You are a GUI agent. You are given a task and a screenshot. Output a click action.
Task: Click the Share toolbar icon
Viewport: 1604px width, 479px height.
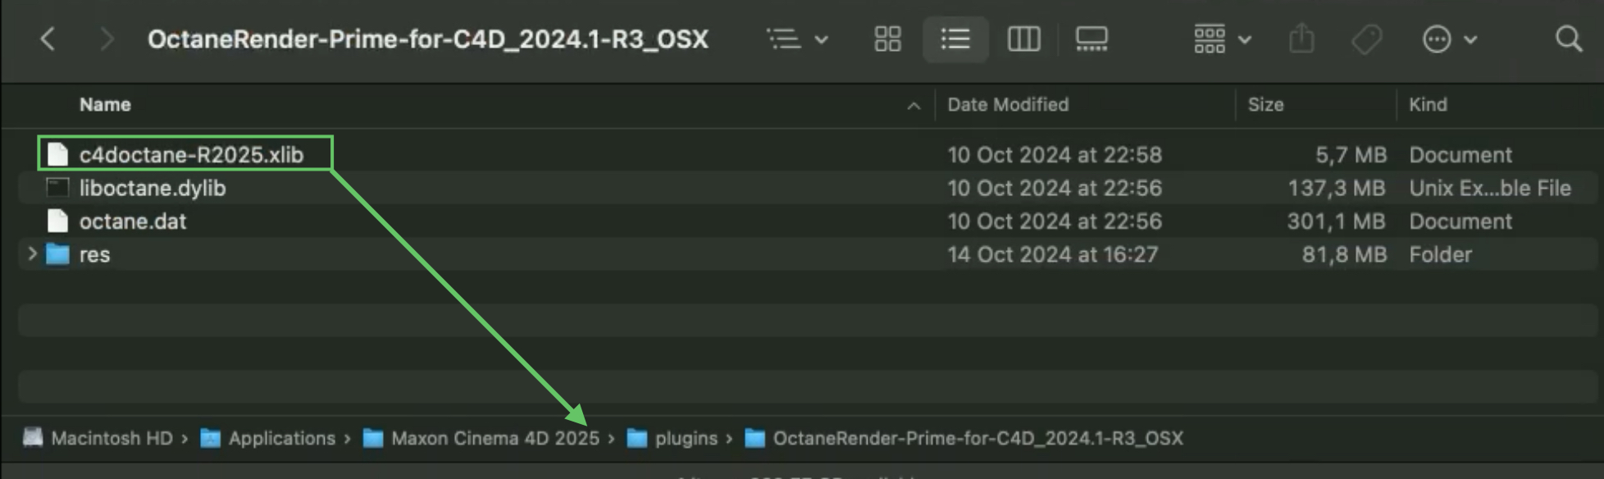click(1301, 39)
